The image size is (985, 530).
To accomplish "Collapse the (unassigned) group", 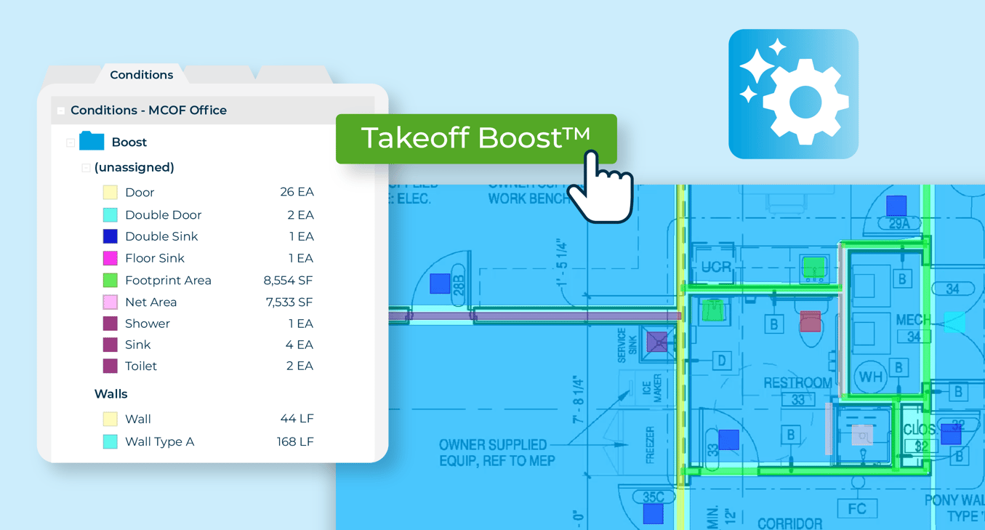I will pyautogui.click(x=86, y=168).
